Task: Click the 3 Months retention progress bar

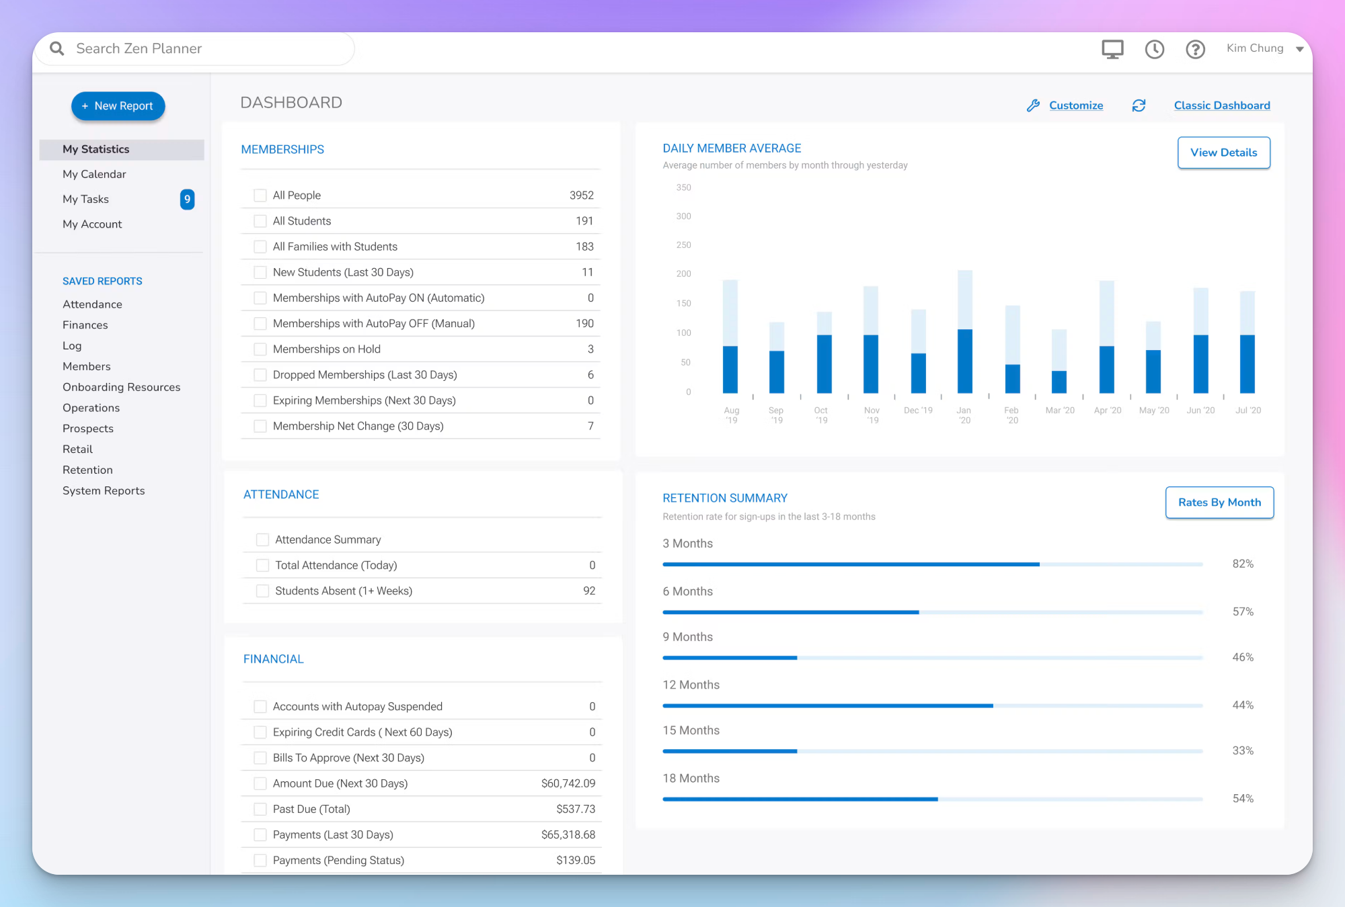Action: pos(933,564)
